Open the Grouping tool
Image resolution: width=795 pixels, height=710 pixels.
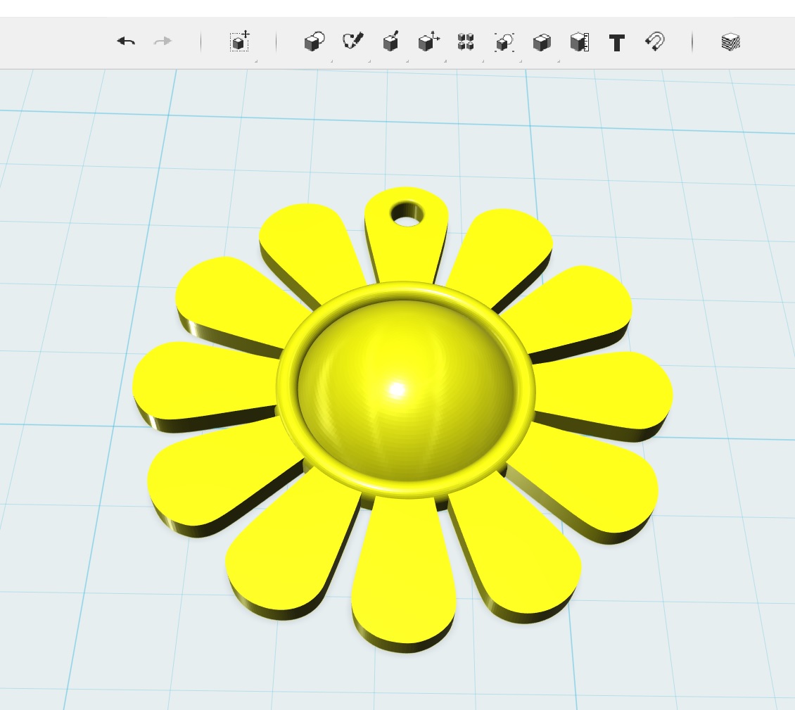[504, 42]
